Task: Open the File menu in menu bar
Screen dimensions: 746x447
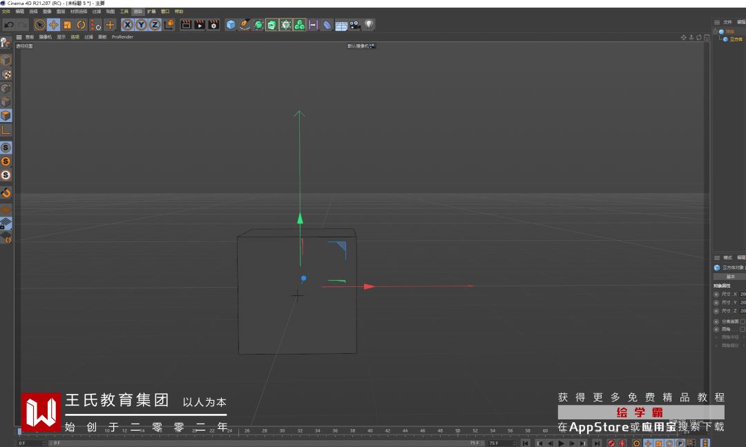Action: [x=6, y=12]
